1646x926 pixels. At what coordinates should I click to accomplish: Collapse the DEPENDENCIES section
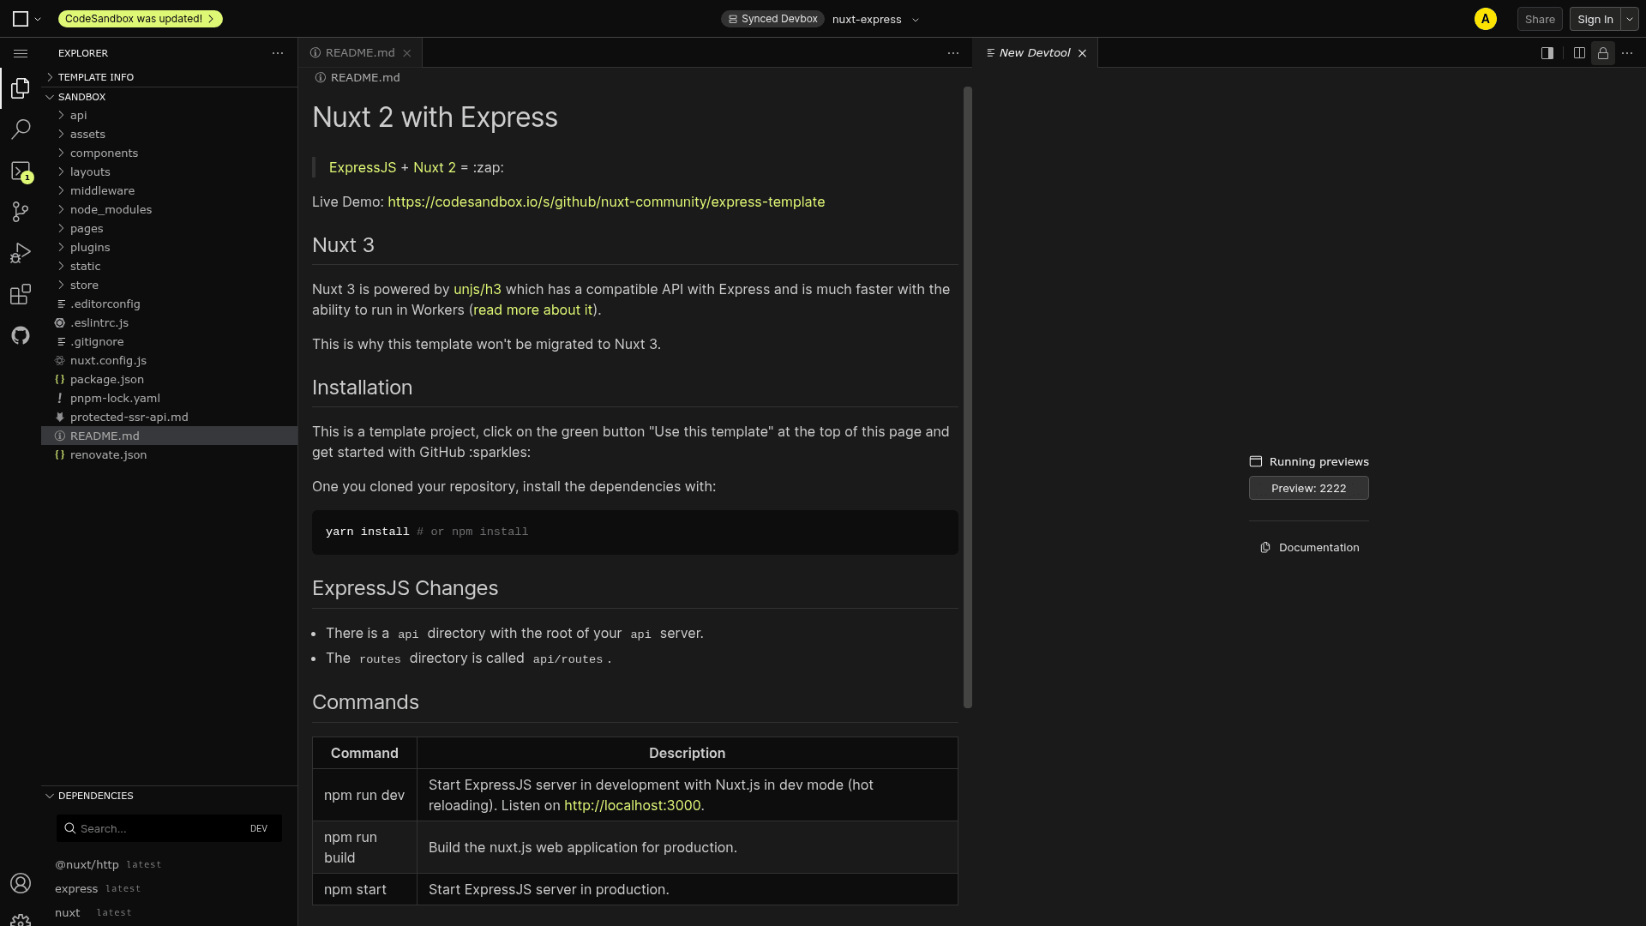pyautogui.click(x=170, y=796)
